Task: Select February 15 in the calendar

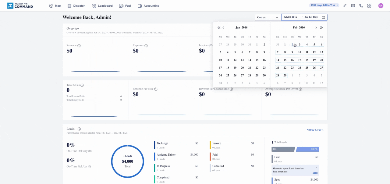Action: [285, 60]
